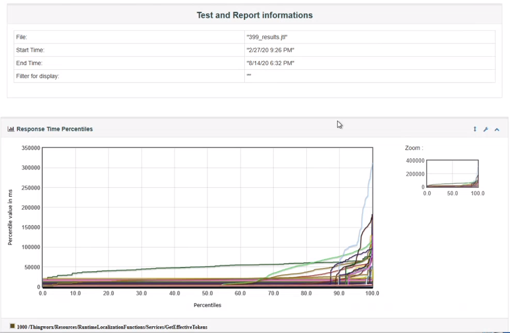Click the "Percentiles" x-axis title
This screenshot has height=333, width=510.
(x=208, y=305)
